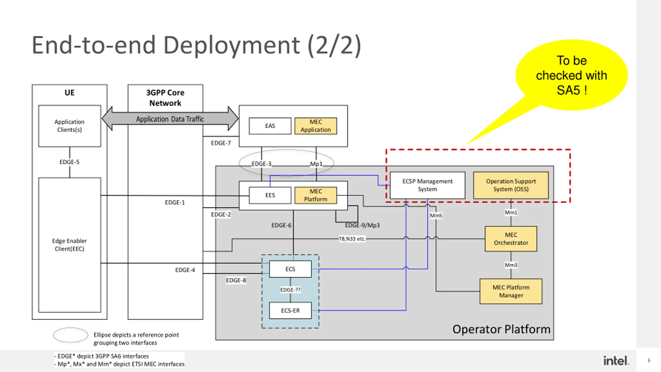
Task: Select the ECS box
Action: click(290, 269)
